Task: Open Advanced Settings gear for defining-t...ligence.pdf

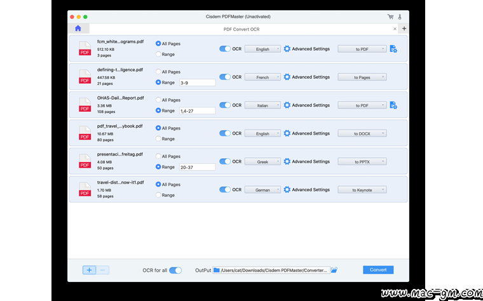Action: point(287,77)
